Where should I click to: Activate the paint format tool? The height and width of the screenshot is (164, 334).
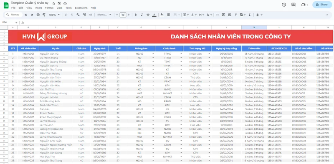(44, 15)
